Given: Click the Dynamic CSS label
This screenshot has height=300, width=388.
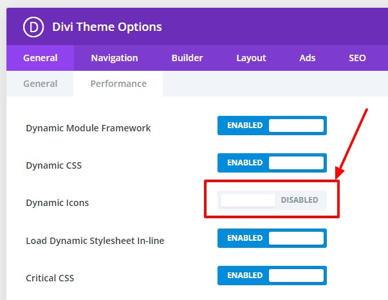Looking at the screenshot, I should (x=53, y=165).
